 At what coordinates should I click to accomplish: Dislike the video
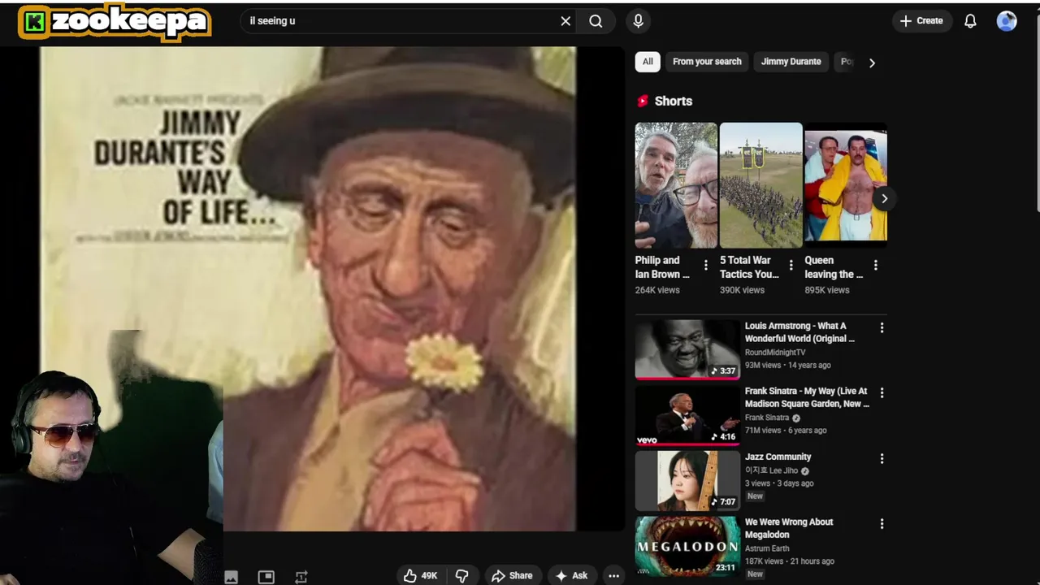[461, 575]
